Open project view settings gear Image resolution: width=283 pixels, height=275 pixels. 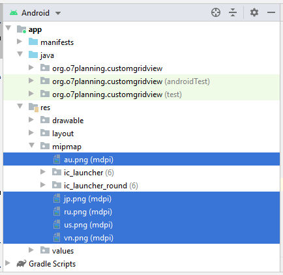254,12
